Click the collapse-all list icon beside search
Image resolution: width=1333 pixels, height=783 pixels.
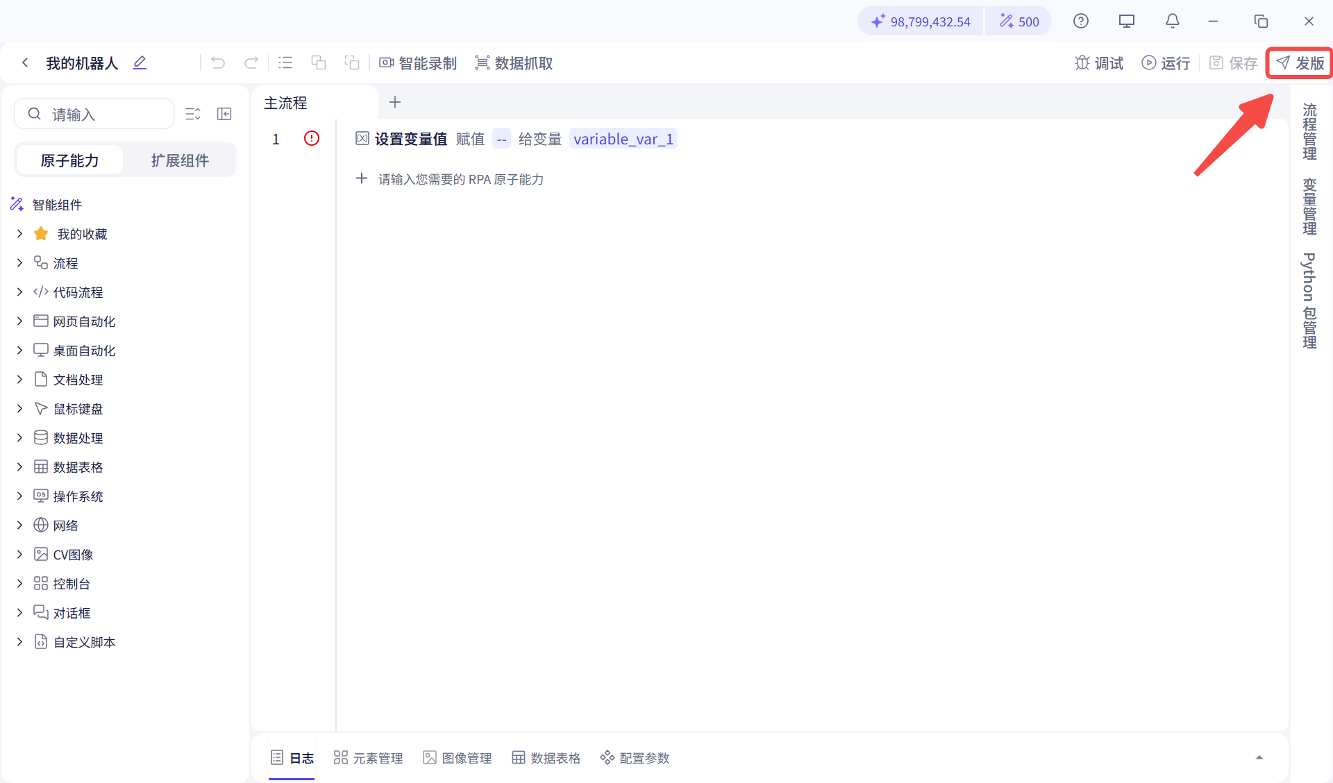point(193,114)
